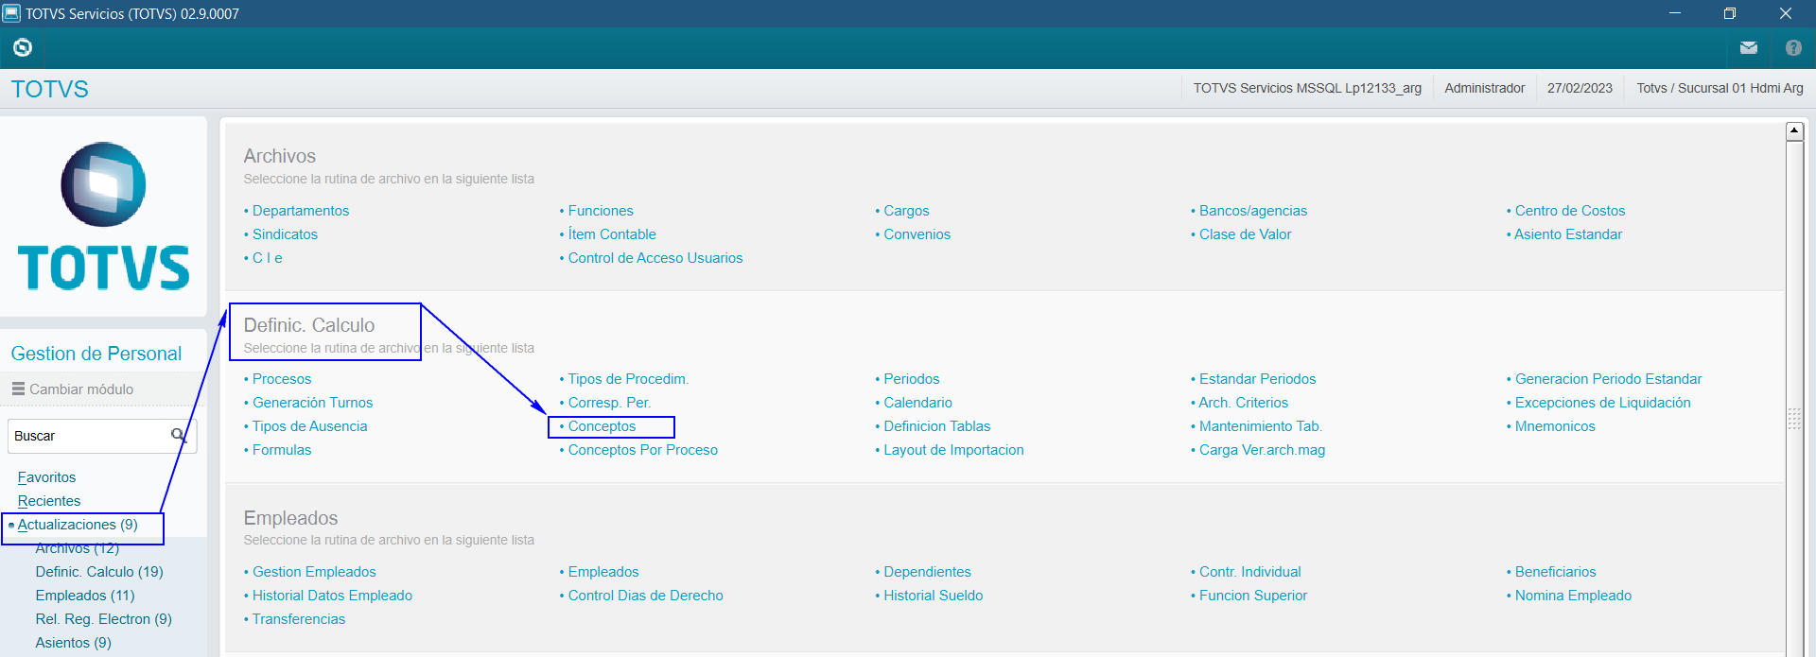Open Mantenimiento Tab.
1816x657 pixels.
tap(1261, 426)
